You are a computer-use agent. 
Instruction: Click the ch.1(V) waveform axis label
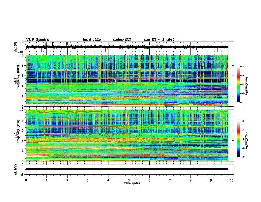pyautogui.click(x=16, y=47)
